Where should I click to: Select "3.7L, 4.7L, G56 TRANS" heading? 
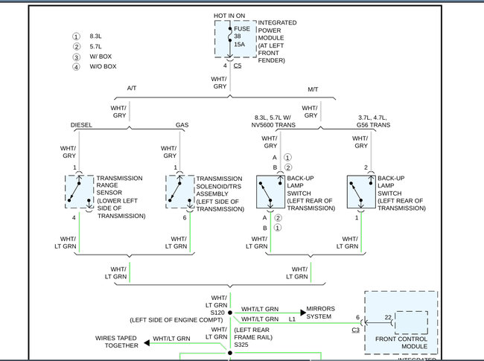[373, 121]
